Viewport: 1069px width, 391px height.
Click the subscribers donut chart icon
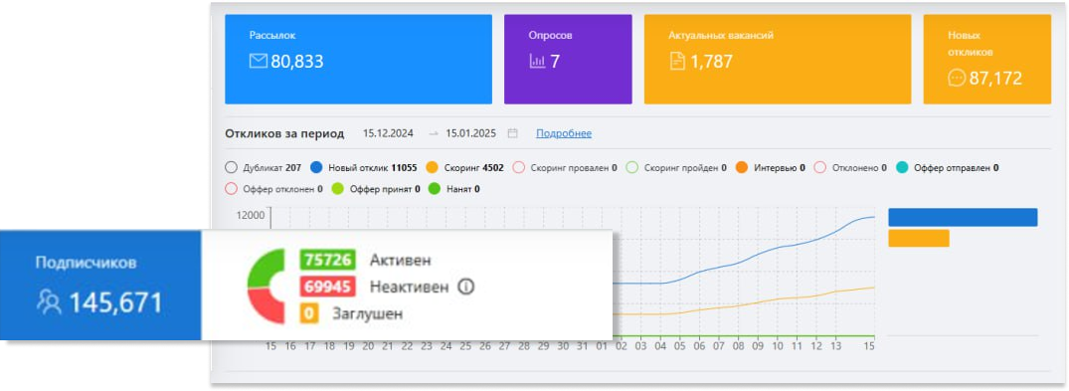[266, 286]
